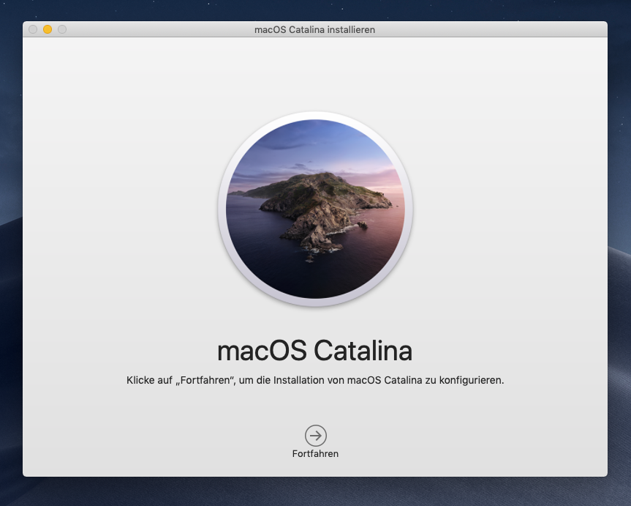Click the macOS Catalina island artwork

(x=316, y=209)
